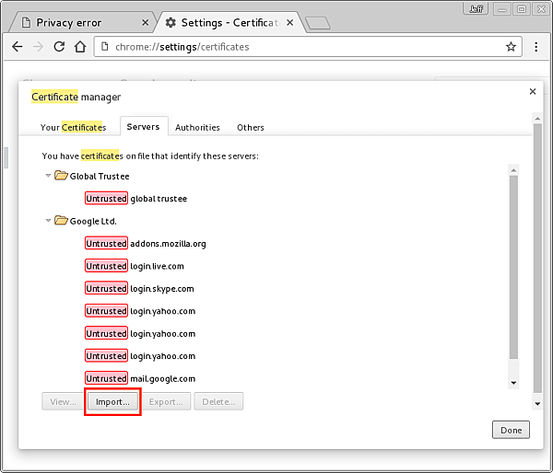Select the addons.mozilla.org certificate
This screenshot has width=553, height=473.
coord(168,244)
